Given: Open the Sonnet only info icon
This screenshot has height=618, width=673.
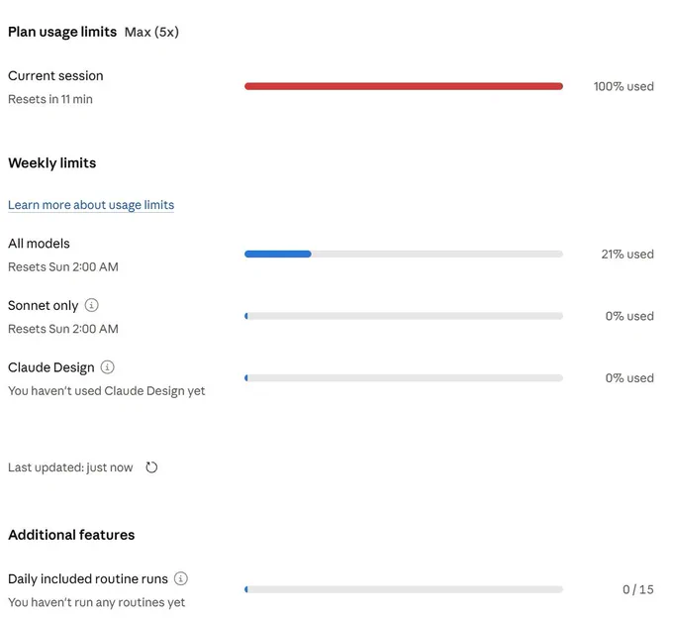Looking at the screenshot, I should coord(91,305).
